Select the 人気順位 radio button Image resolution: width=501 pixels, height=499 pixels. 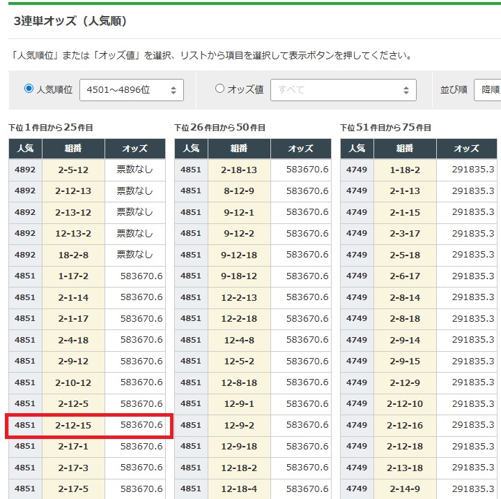tap(29, 89)
